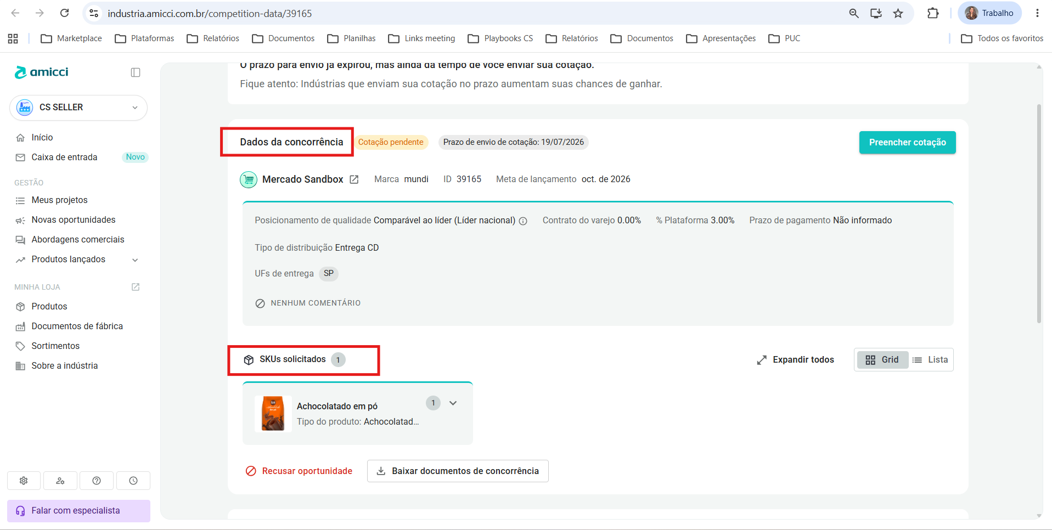
Task: Open the history clock icon
Action: click(x=133, y=481)
